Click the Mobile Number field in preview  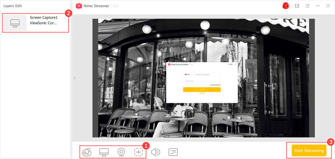[x=208, y=75]
